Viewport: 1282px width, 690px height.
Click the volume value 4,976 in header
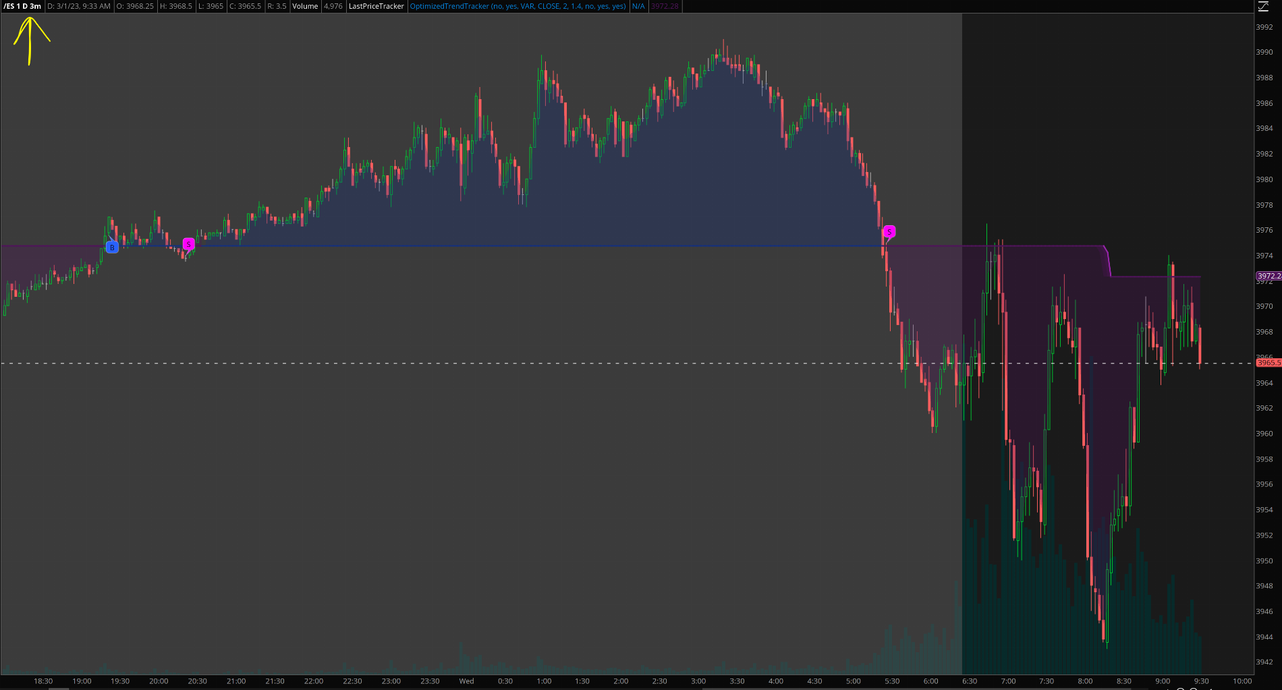click(x=333, y=6)
